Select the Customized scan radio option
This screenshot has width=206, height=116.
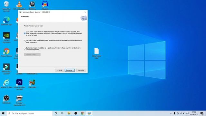(x=25, y=49)
